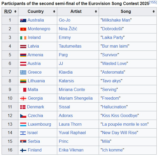
Task: Click the Georgia flag icon
Action: pos(23,98)
